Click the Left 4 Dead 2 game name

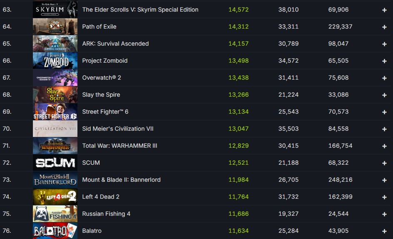coord(101,197)
